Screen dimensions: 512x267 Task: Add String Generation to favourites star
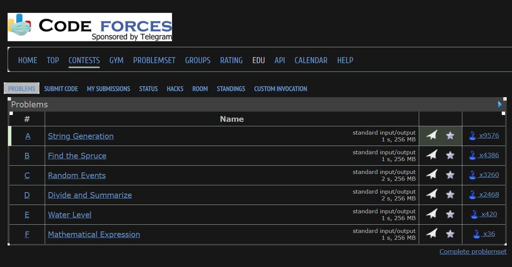(450, 135)
